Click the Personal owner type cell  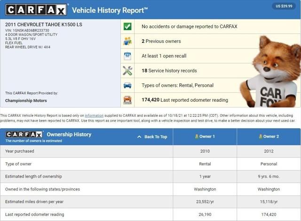point(269,164)
